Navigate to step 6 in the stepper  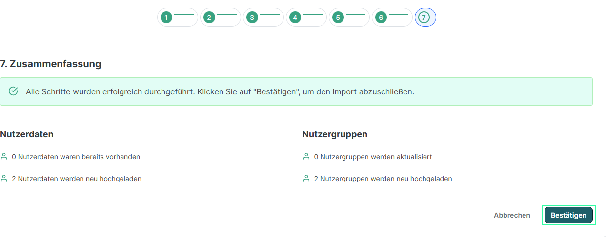click(381, 18)
